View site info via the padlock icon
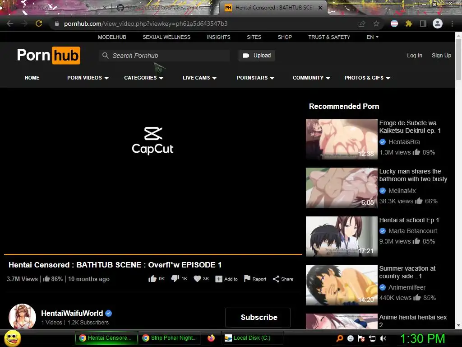Screen dimensions: 462x347 pos(57,23)
